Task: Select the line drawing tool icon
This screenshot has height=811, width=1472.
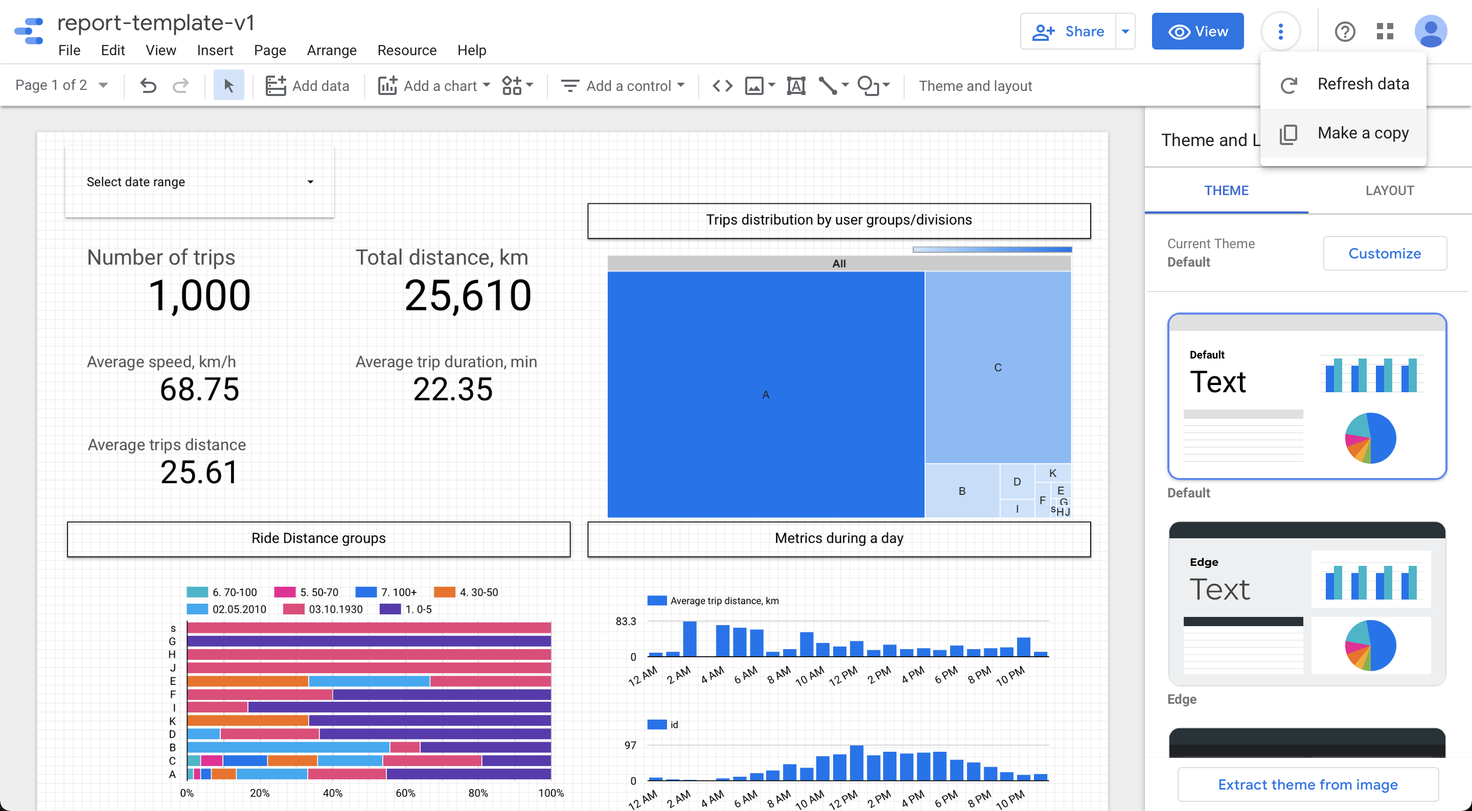Action: tap(827, 86)
